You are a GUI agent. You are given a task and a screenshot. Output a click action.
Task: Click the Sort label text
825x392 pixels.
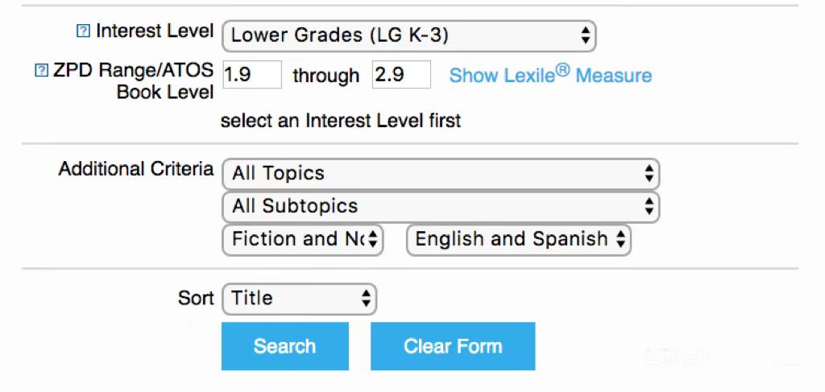[196, 299]
